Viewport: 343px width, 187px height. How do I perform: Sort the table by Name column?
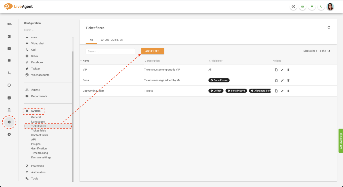click(86, 61)
